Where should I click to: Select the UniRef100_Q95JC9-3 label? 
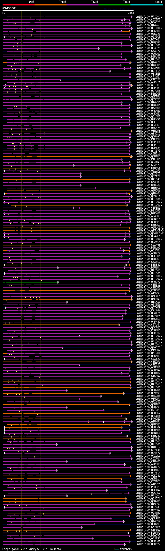click(150, 230)
